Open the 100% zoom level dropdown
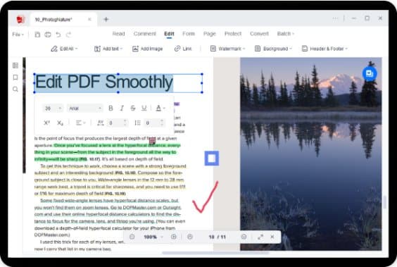The height and width of the screenshot is (267, 397). pos(153,237)
